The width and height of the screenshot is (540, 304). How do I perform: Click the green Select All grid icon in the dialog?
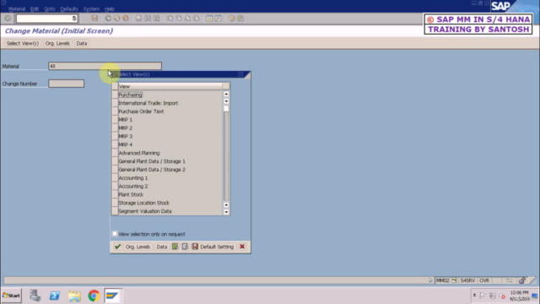175,247
